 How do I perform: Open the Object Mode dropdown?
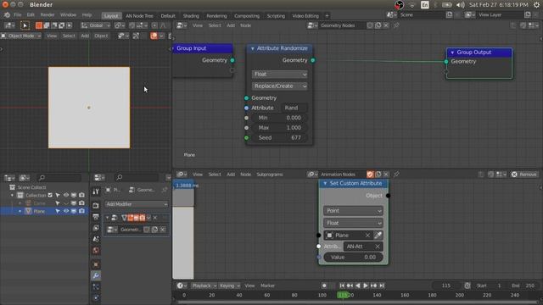point(21,36)
